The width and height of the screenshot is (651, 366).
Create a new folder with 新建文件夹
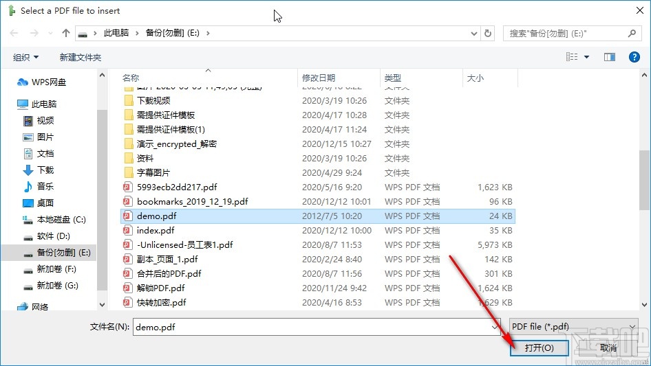point(80,57)
